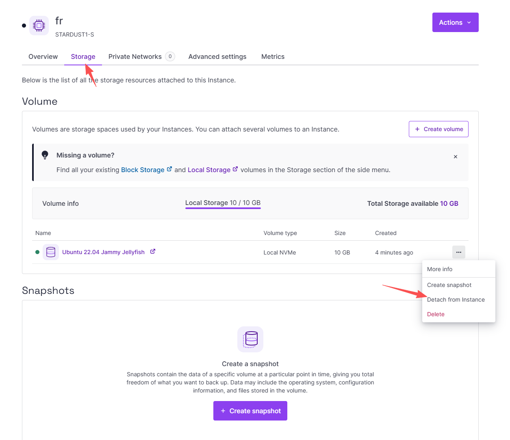Viewport: 510px width, 440px height.
Task: Open the external link icon next to Jammy Jellyfish
Action: click(x=153, y=252)
